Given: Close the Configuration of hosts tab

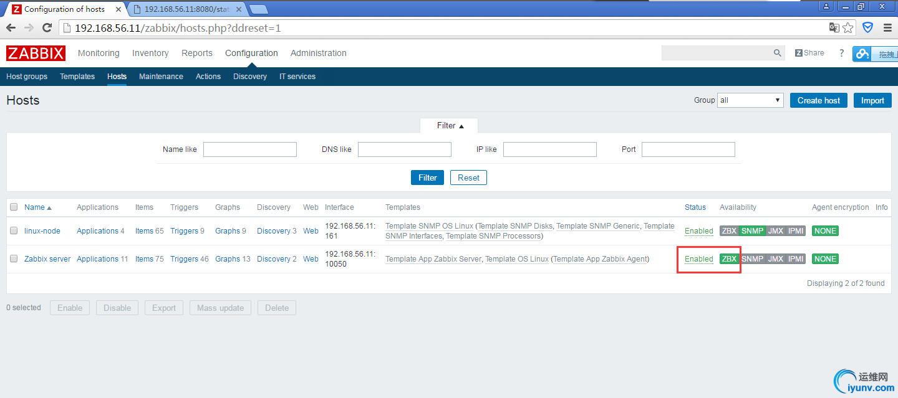Looking at the screenshot, I should tap(118, 9).
